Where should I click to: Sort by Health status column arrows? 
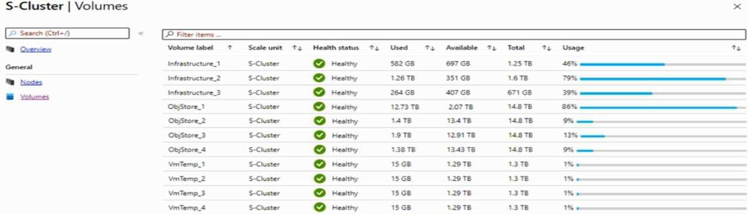tap(374, 47)
